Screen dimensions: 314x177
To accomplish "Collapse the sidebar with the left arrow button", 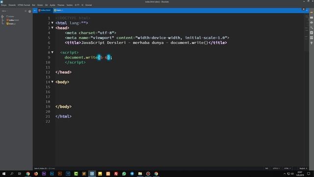I will pos(35,10).
